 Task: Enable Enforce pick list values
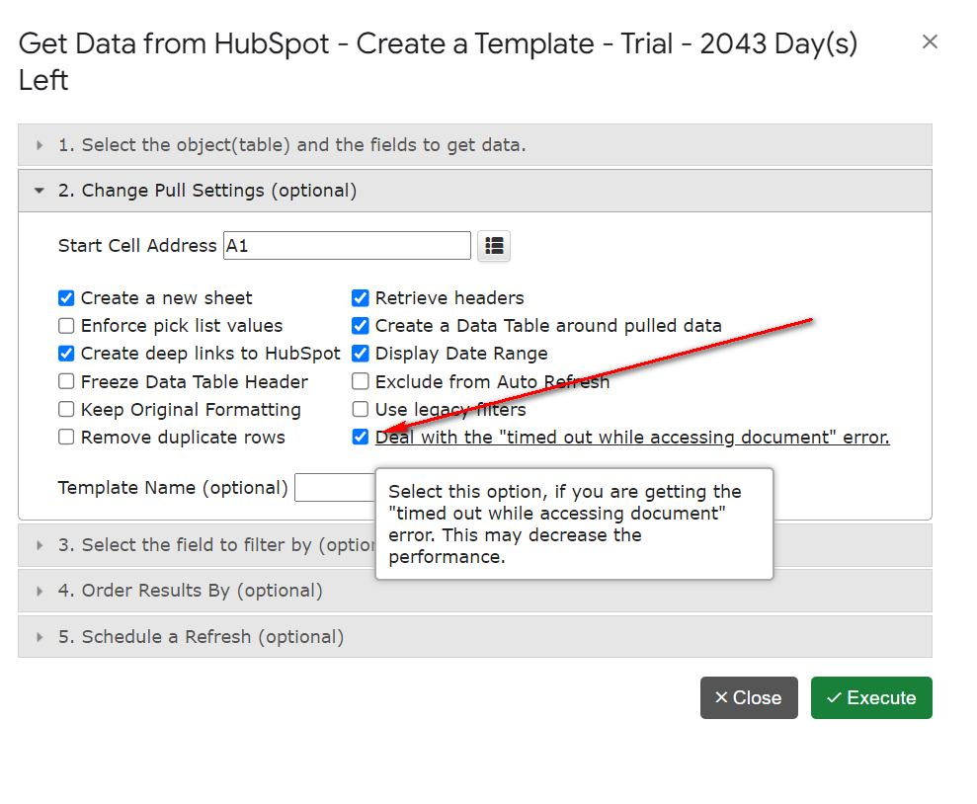(66, 326)
